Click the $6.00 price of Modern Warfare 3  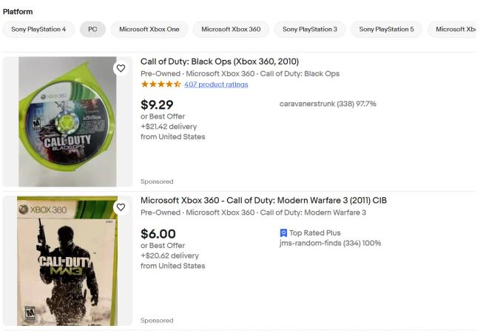[158, 234]
